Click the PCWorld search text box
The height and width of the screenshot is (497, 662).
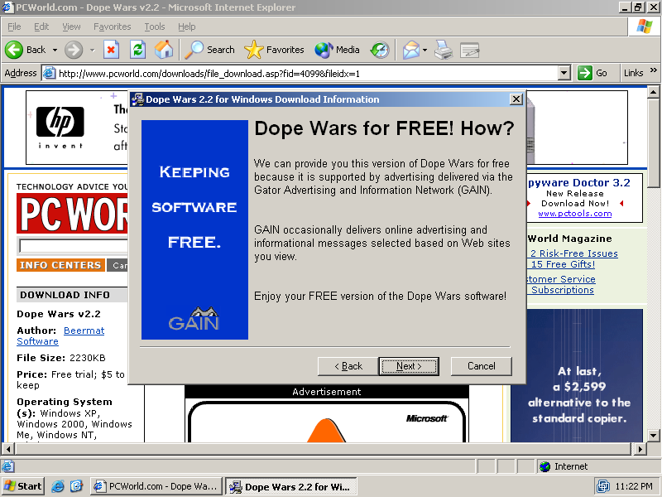(73, 246)
